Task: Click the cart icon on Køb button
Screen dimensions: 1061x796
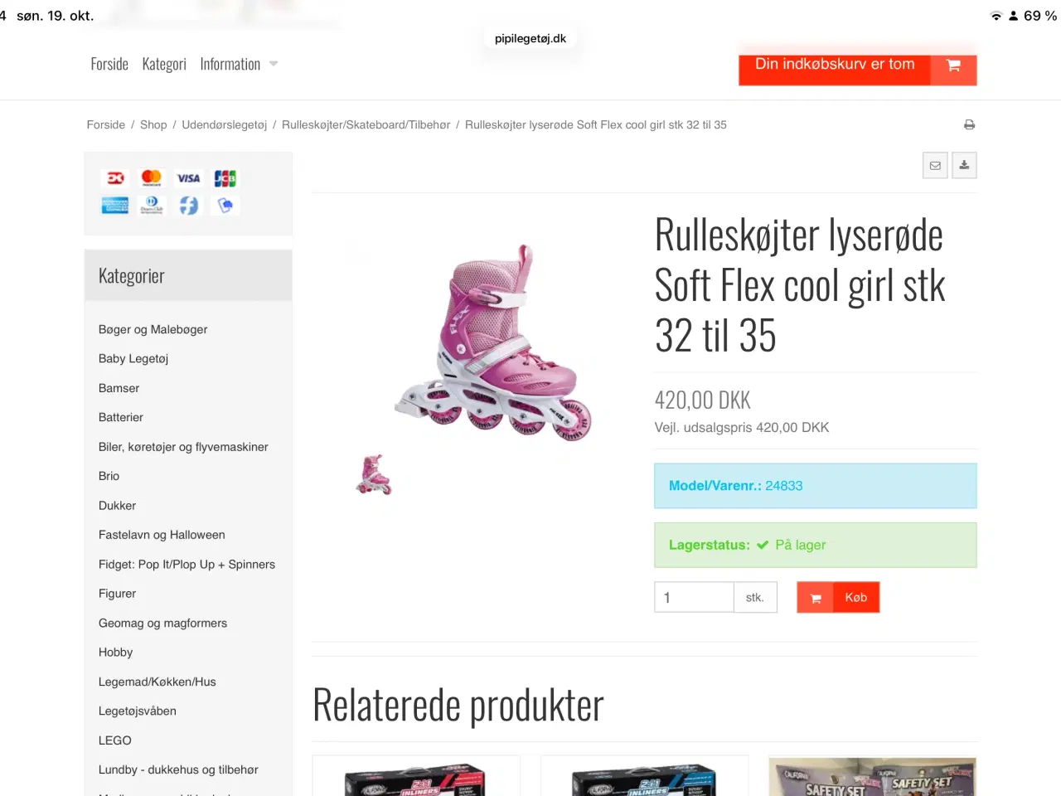Action: coord(816,598)
